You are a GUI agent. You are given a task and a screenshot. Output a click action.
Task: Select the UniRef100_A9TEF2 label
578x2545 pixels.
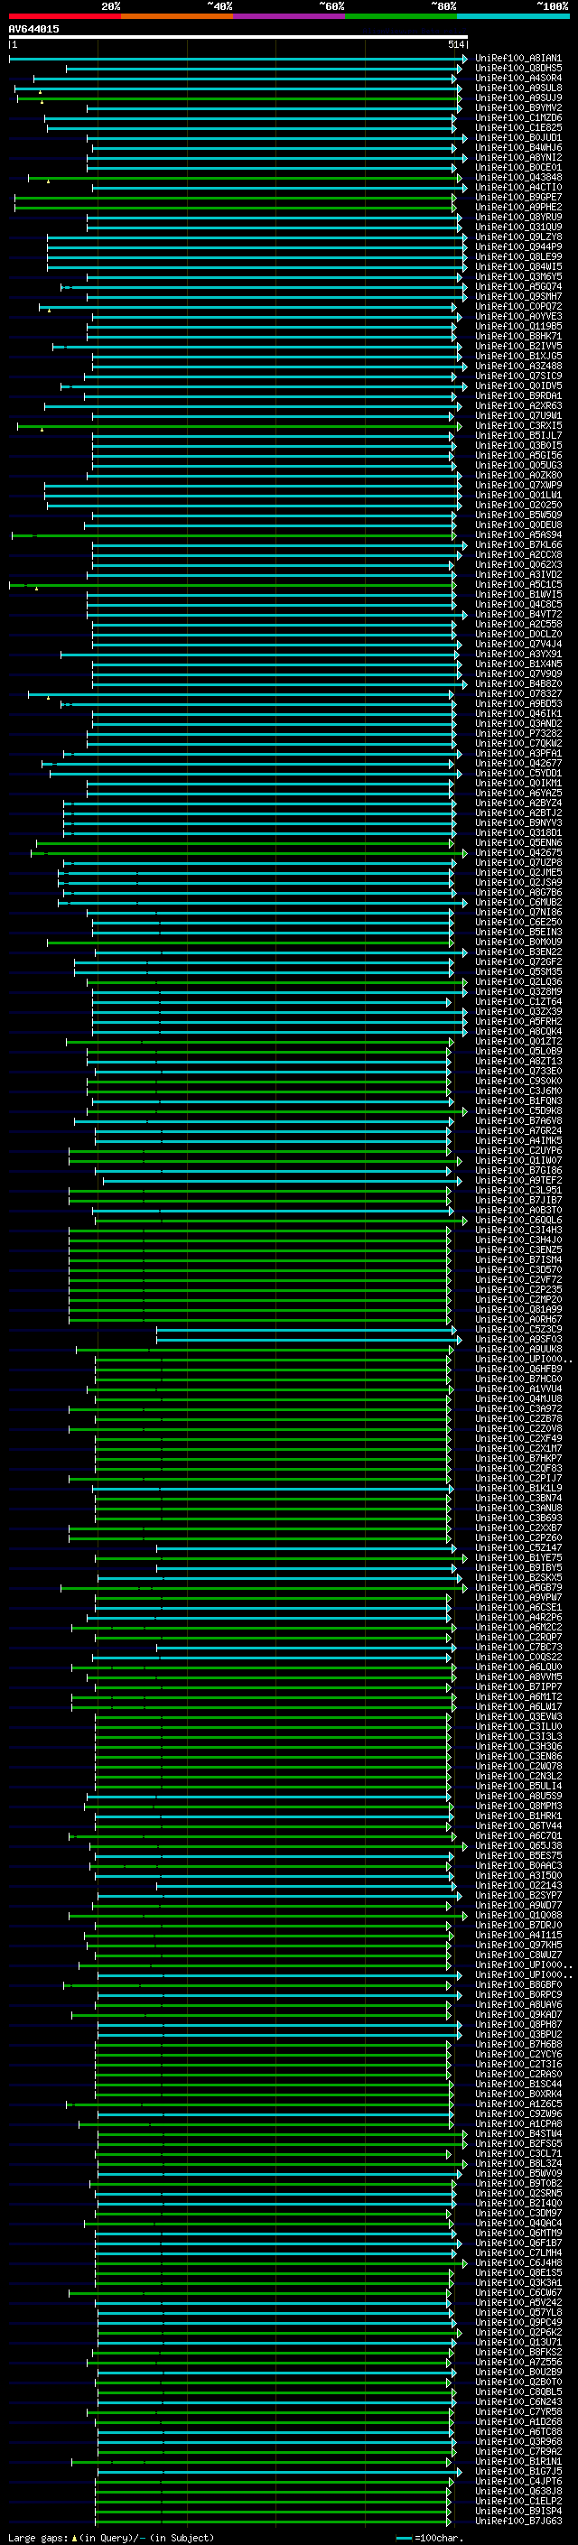(517, 1181)
